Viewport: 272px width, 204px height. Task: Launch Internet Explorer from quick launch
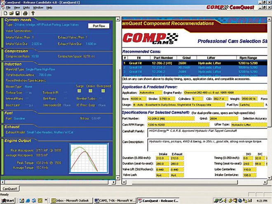tap(28, 201)
